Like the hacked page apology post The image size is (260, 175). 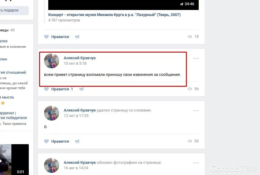click(58, 89)
